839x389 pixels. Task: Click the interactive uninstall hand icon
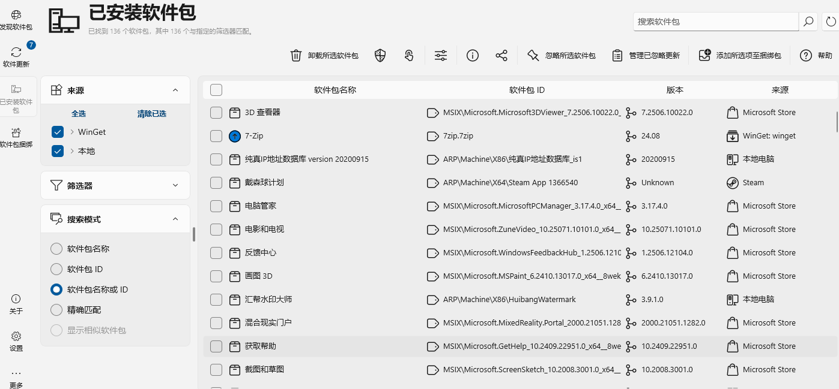(409, 55)
